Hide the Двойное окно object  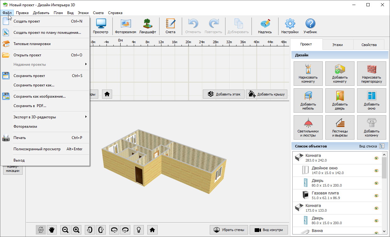click(376, 171)
